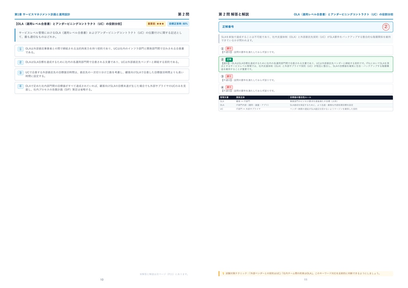Select option ② number badge on question page
408x288 pixels.
click(x=21, y=62)
